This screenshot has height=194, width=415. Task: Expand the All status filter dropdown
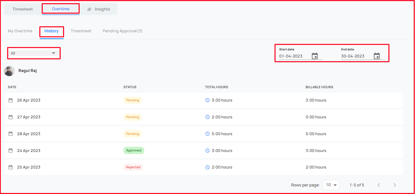(33, 53)
